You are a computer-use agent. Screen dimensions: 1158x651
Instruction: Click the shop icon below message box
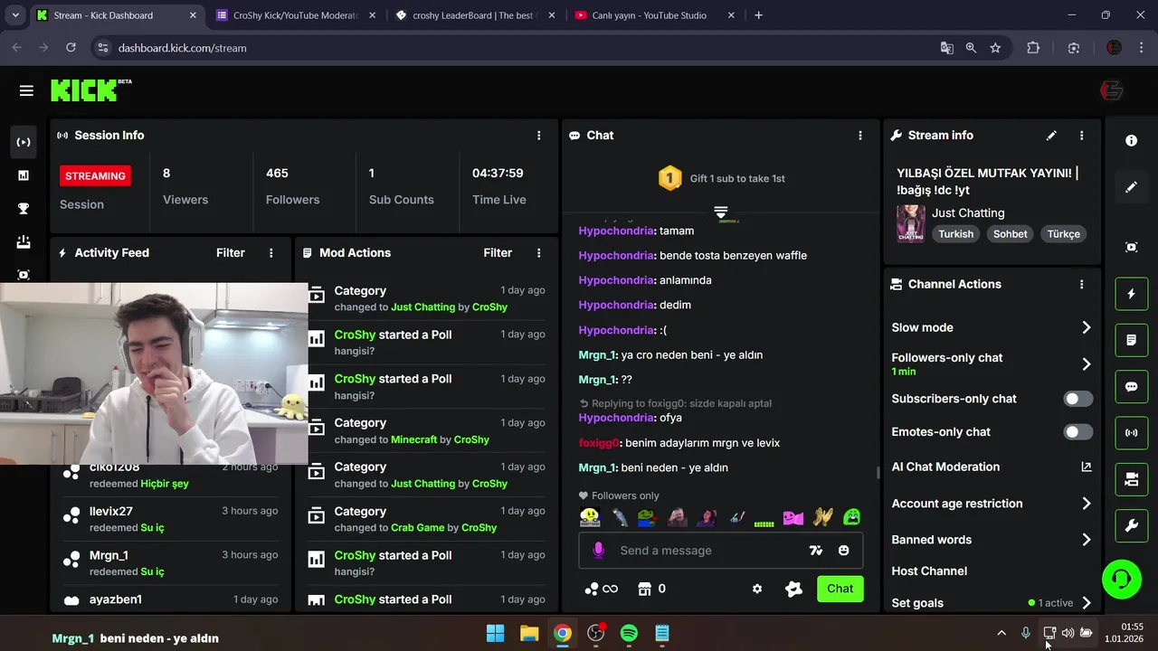click(x=645, y=589)
